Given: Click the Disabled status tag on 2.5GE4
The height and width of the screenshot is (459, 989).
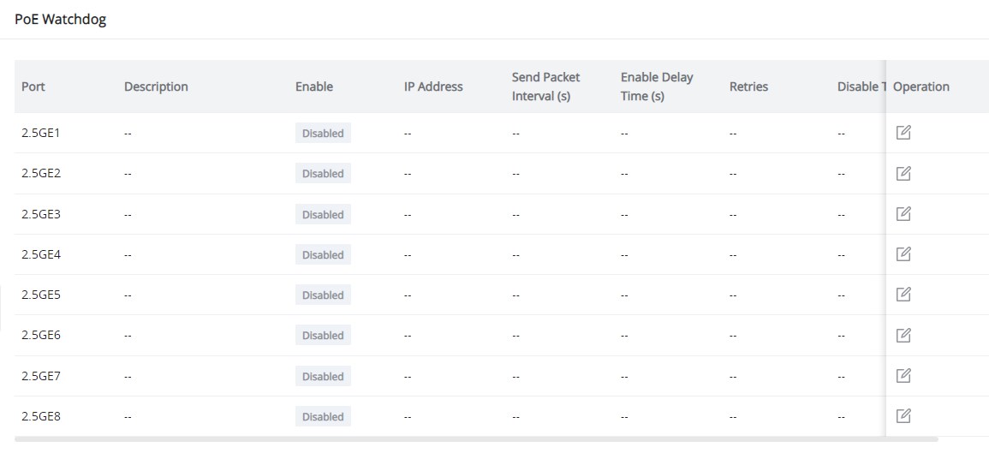Looking at the screenshot, I should pos(323,254).
